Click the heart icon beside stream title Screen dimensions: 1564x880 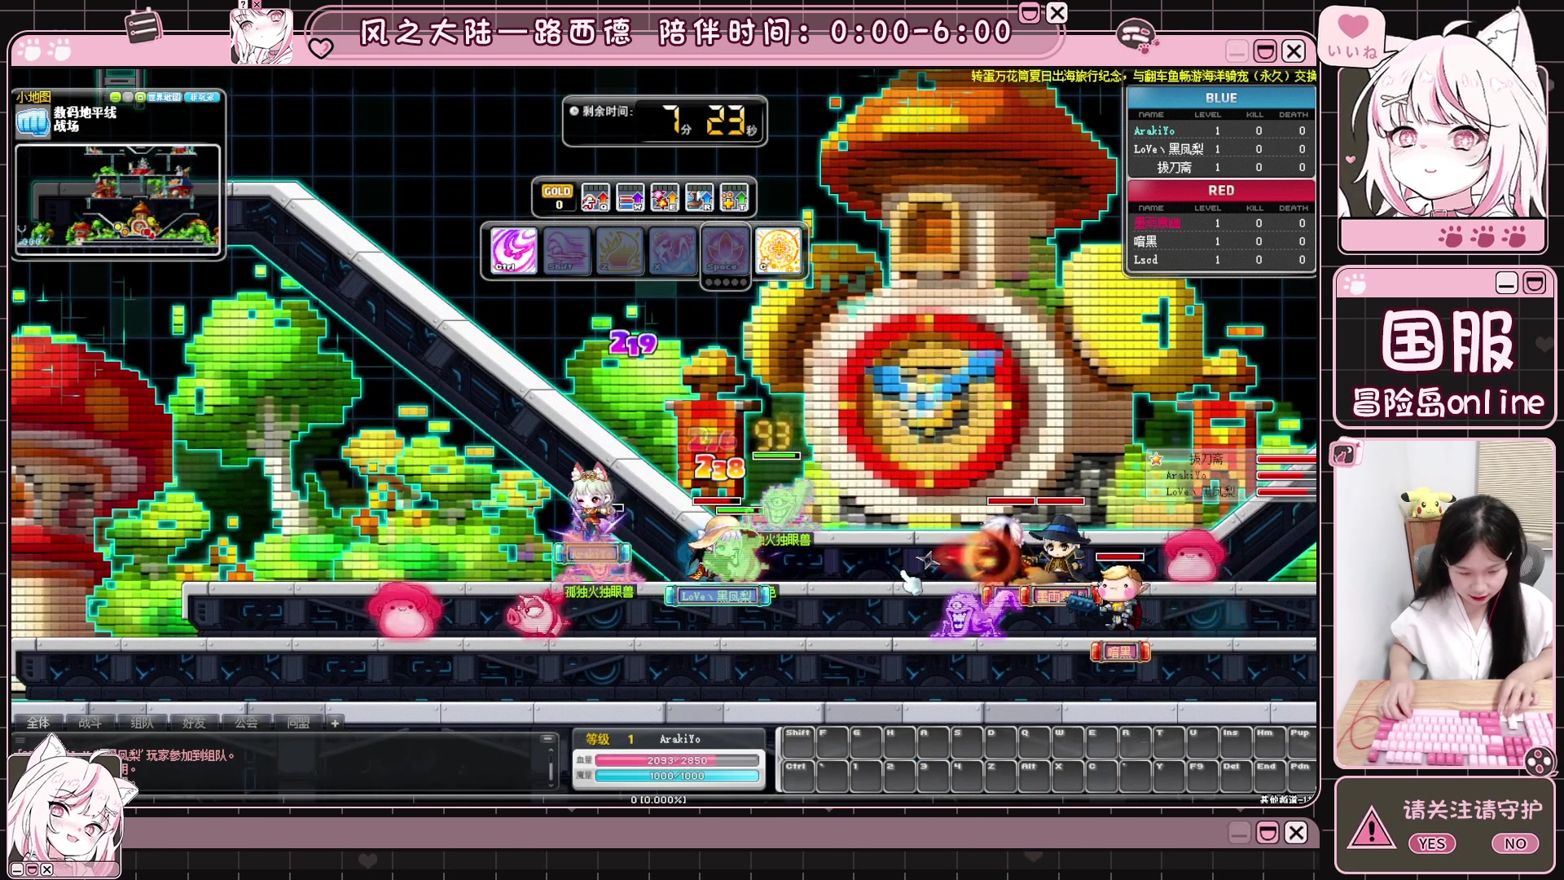tap(321, 48)
